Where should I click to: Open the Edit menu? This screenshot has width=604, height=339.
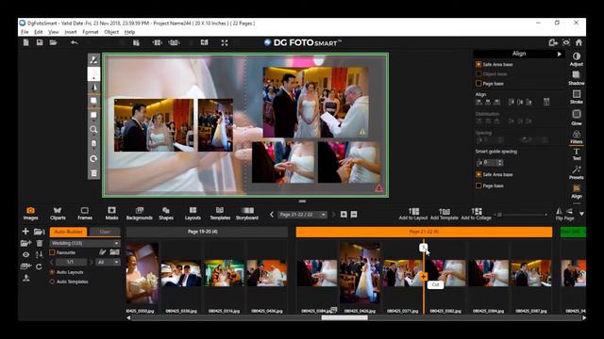tap(38, 32)
